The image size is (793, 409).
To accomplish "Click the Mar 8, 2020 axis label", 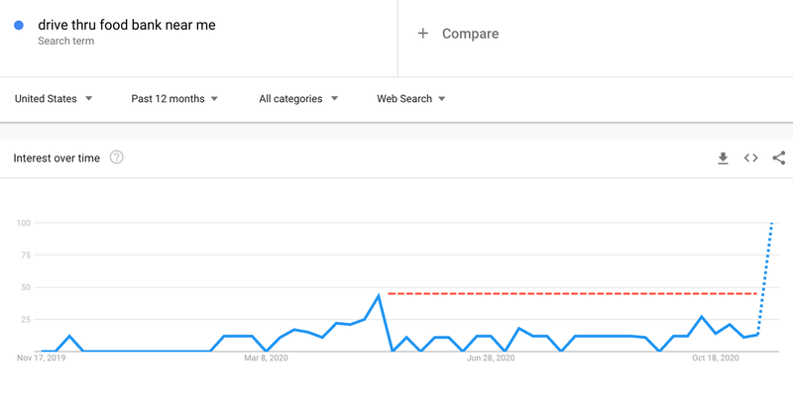I will click(x=266, y=358).
